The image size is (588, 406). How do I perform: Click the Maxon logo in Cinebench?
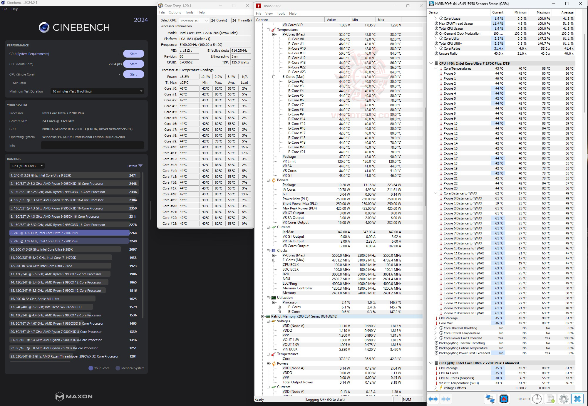pyautogui.click(x=74, y=396)
